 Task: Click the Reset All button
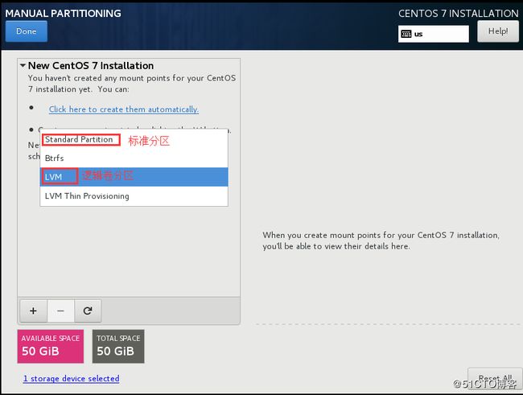(495, 379)
